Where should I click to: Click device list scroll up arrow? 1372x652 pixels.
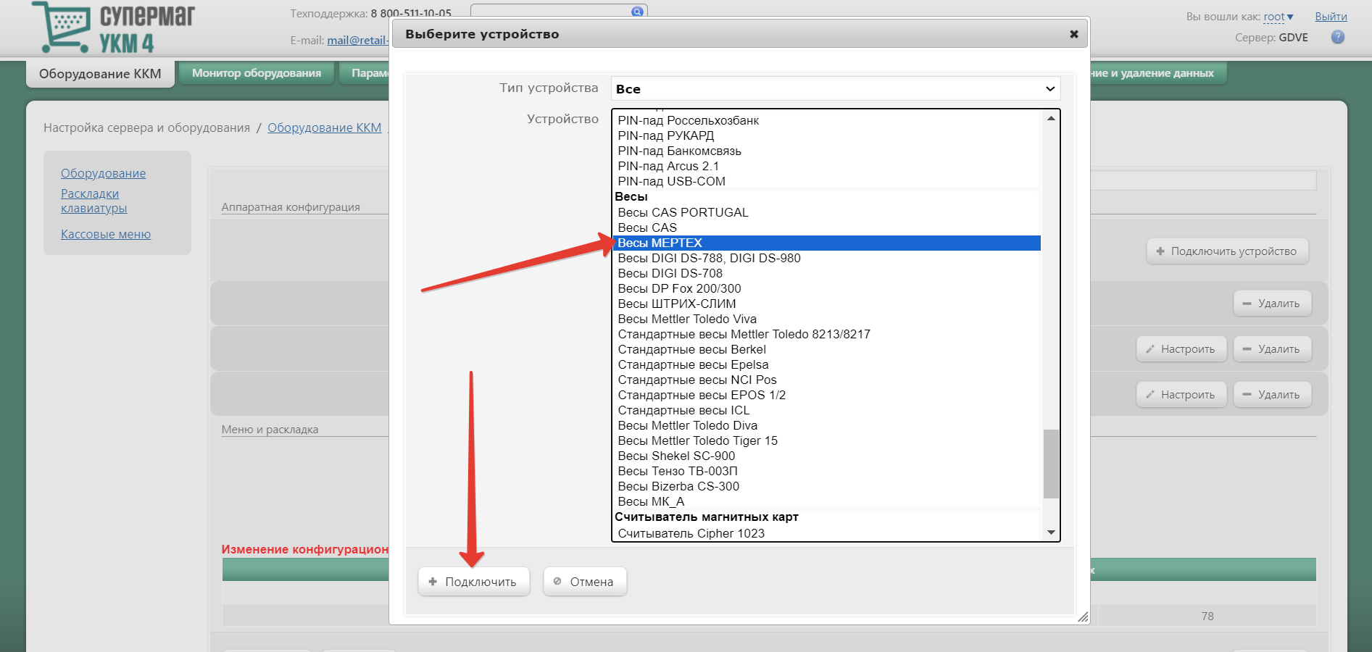1051,118
